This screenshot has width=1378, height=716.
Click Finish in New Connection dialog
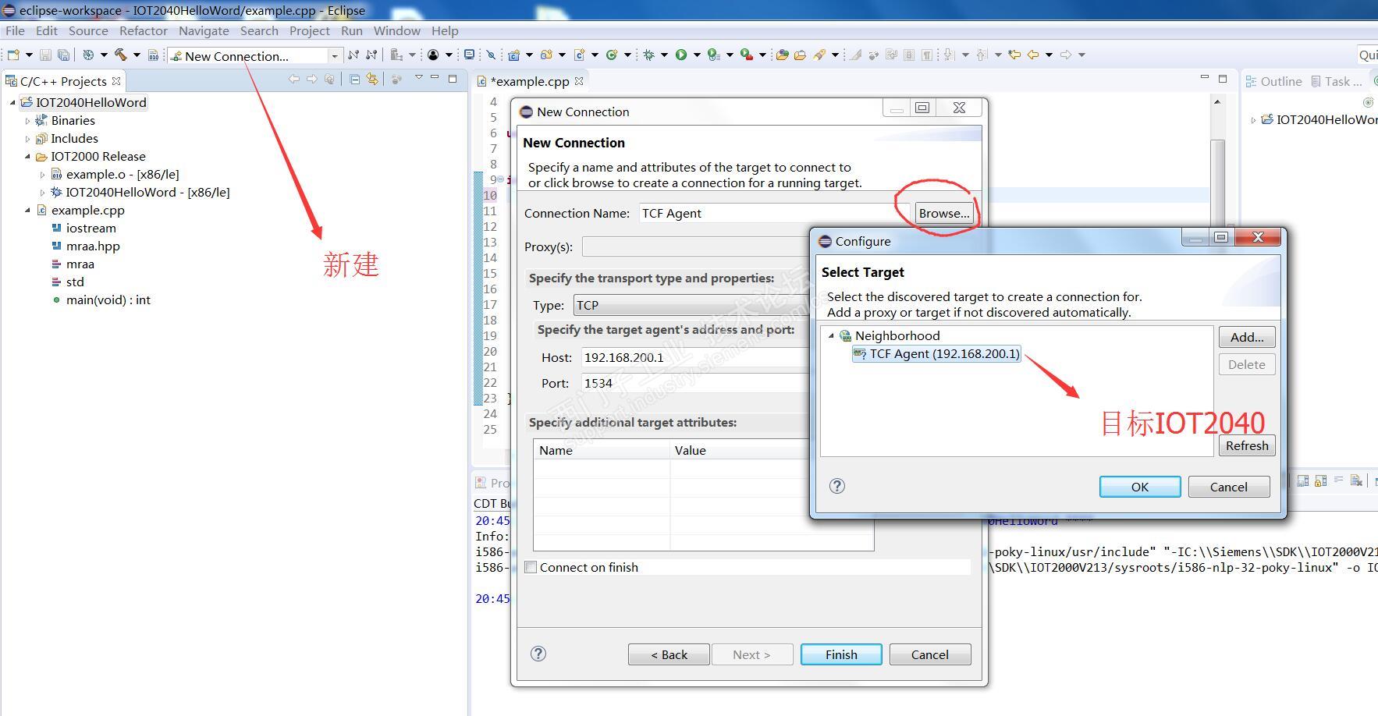tap(841, 654)
